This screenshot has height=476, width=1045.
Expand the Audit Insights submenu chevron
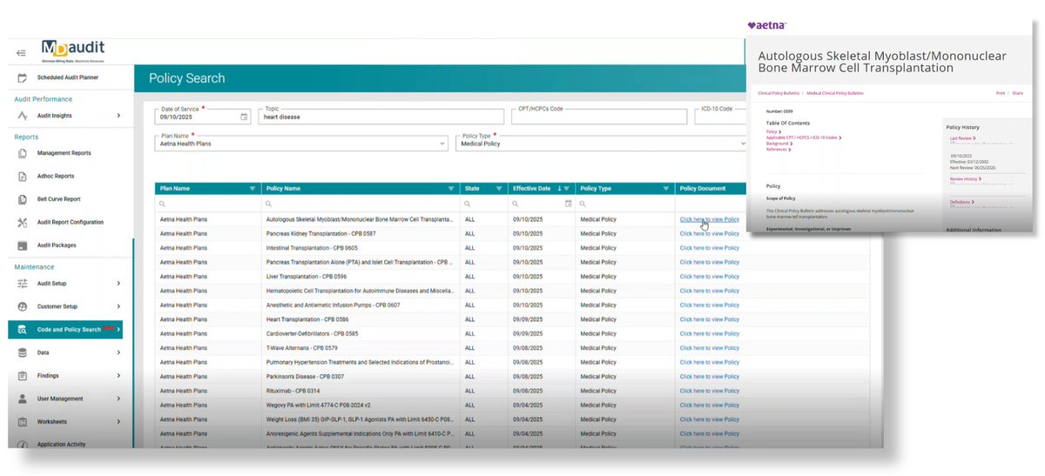pyautogui.click(x=118, y=116)
